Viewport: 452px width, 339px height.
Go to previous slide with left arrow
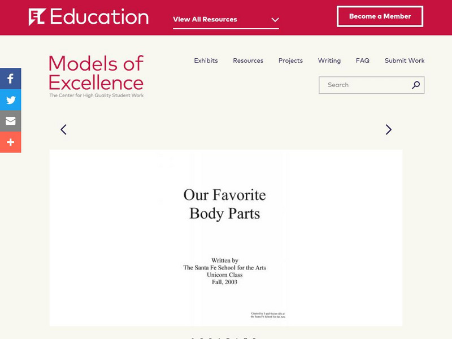coord(63,129)
